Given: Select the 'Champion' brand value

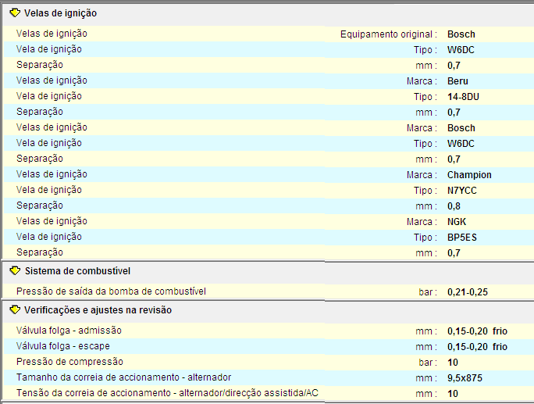Looking at the screenshot, I should point(469,175).
